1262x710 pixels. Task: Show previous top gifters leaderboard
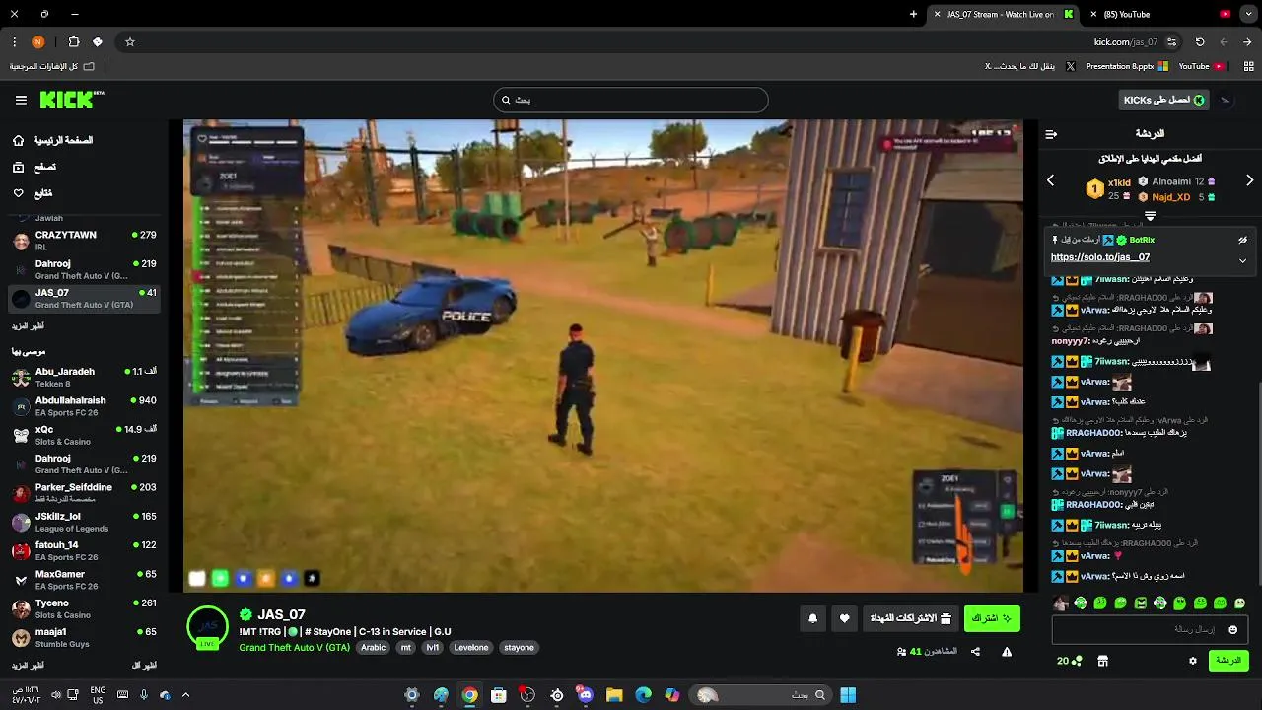1051,180
